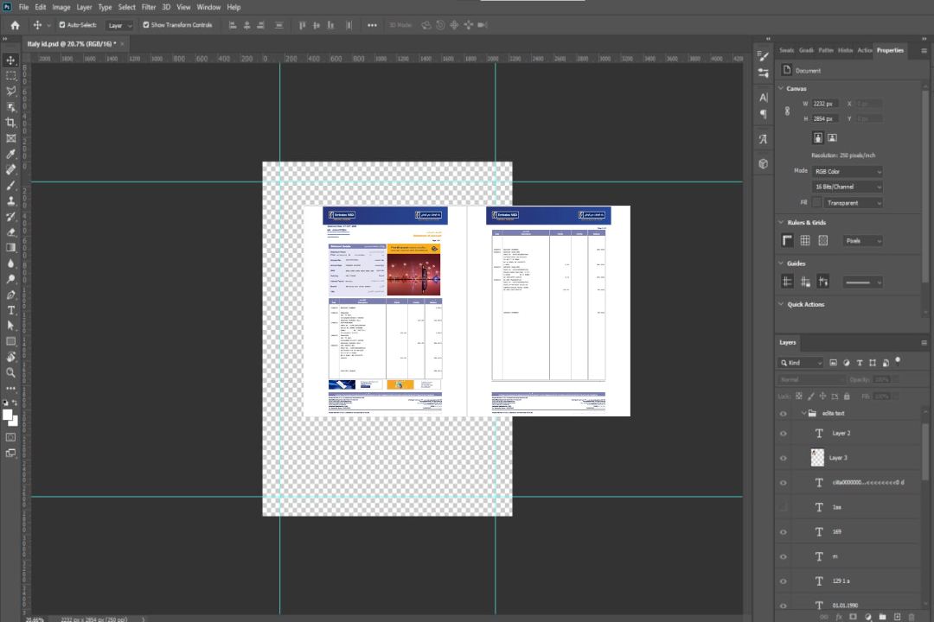Create a new layer button in Layers
This screenshot has width=934, height=622.
897,617
